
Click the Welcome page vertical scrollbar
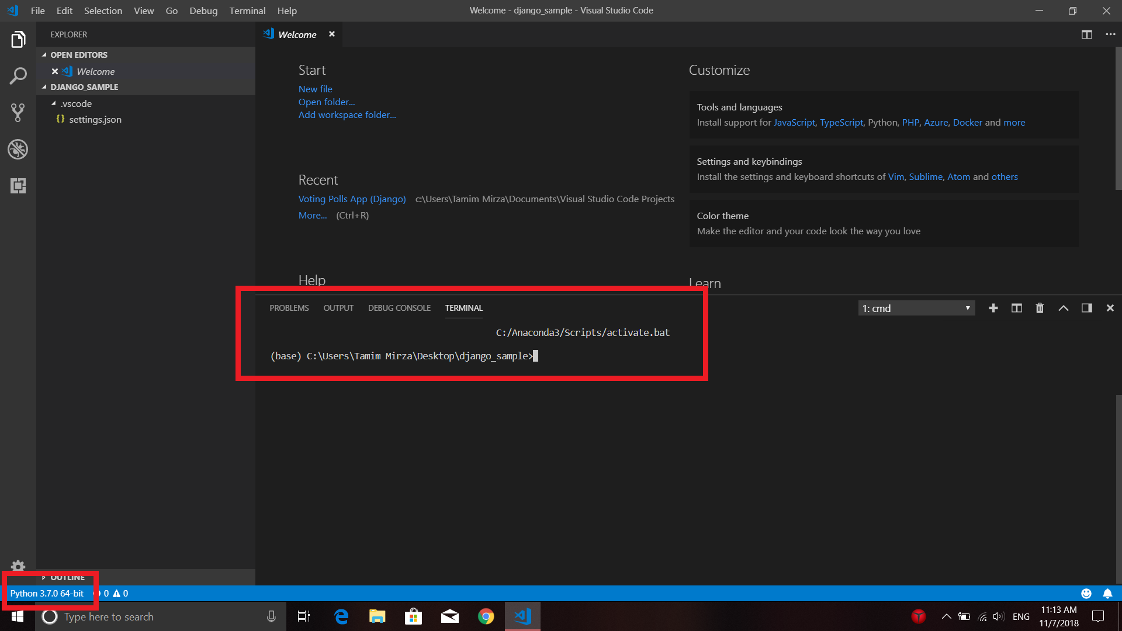(1118, 119)
